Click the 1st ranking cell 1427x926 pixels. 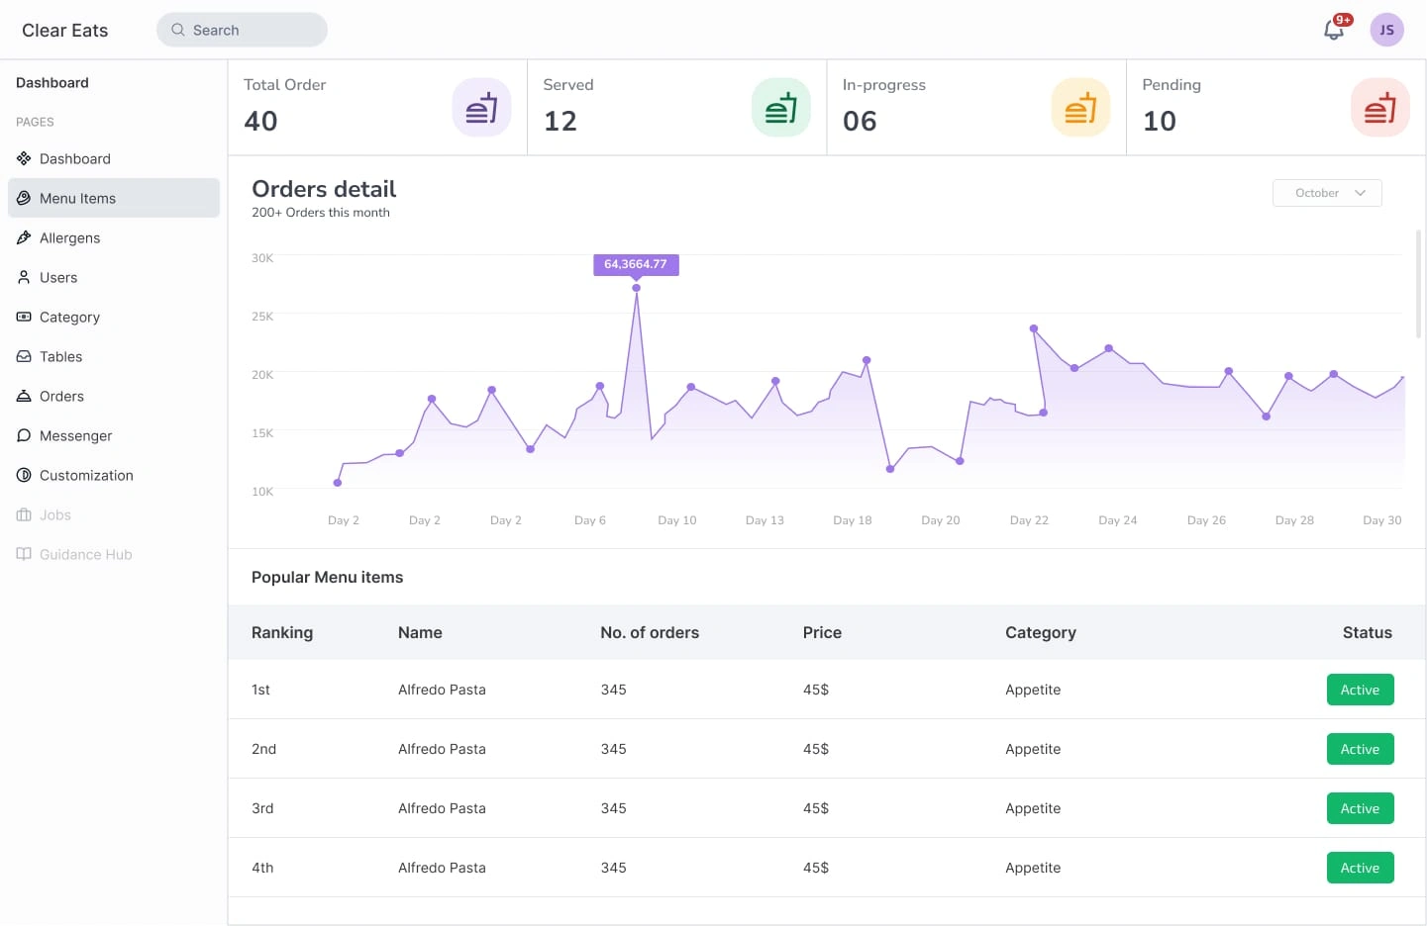[260, 690]
